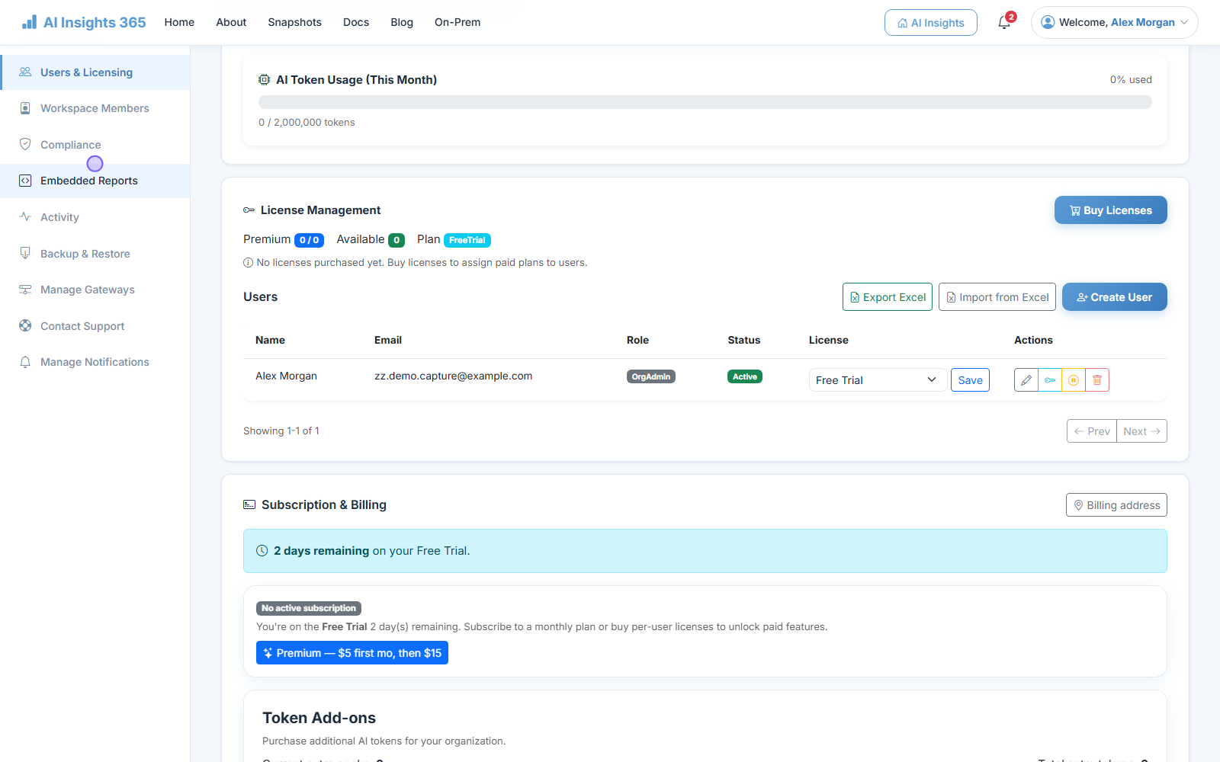Visit the Blog link

[x=402, y=22]
